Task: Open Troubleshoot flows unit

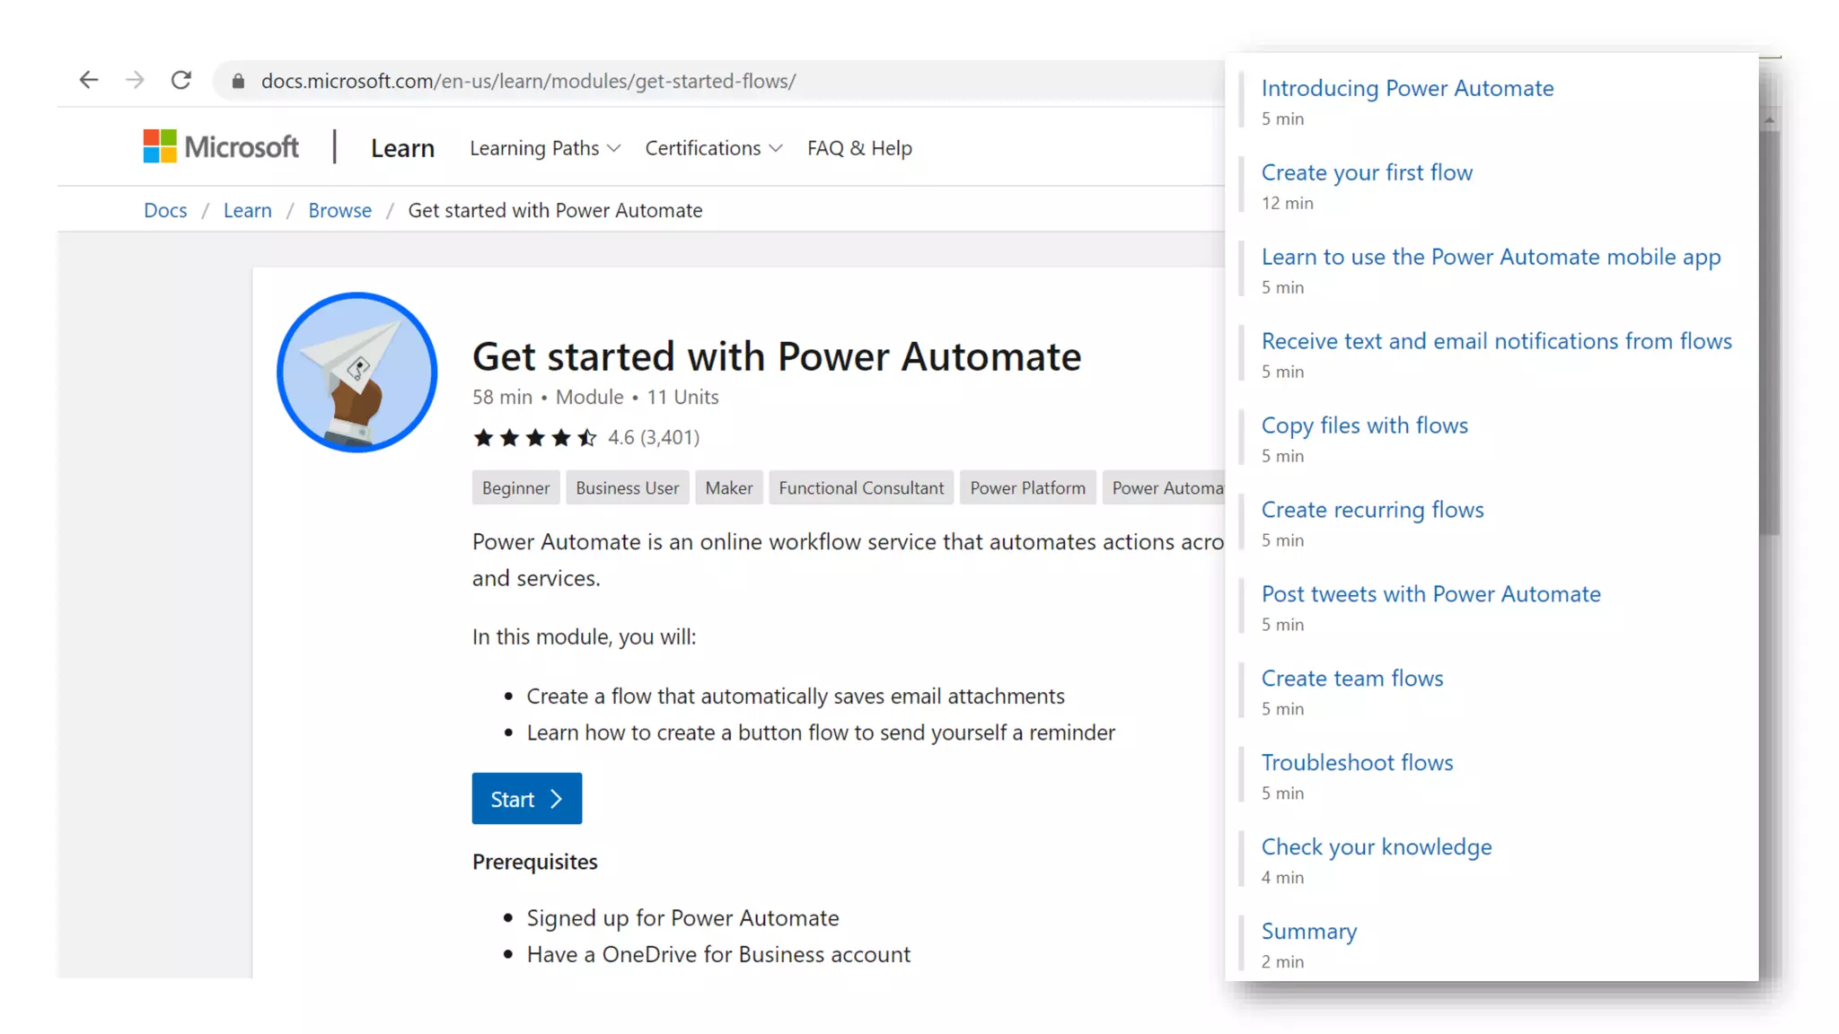Action: pos(1357,762)
